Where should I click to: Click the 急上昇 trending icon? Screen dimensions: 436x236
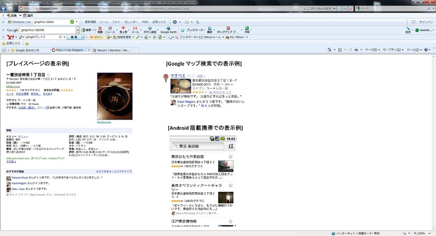pyautogui.click(x=123, y=30)
